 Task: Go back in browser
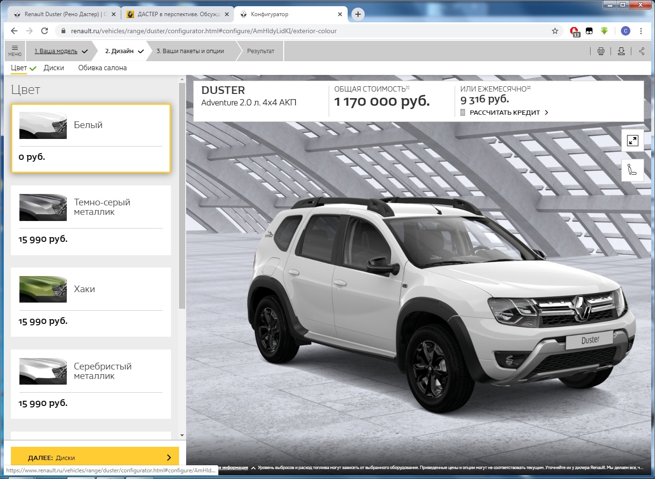pyautogui.click(x=14, y=31)
